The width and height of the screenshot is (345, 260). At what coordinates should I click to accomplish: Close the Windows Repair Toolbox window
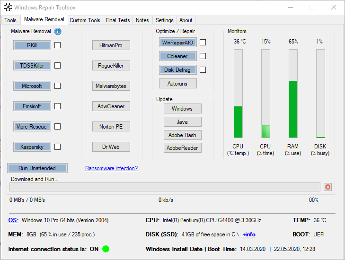[x=334, y=7]
